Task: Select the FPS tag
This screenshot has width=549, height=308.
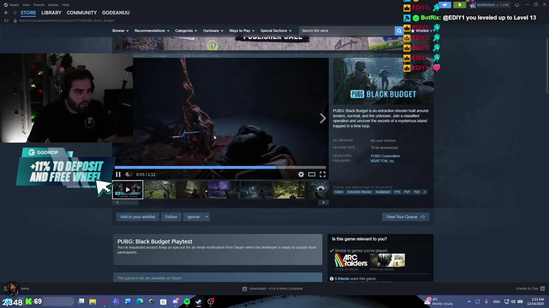Action: coord(397,192)
